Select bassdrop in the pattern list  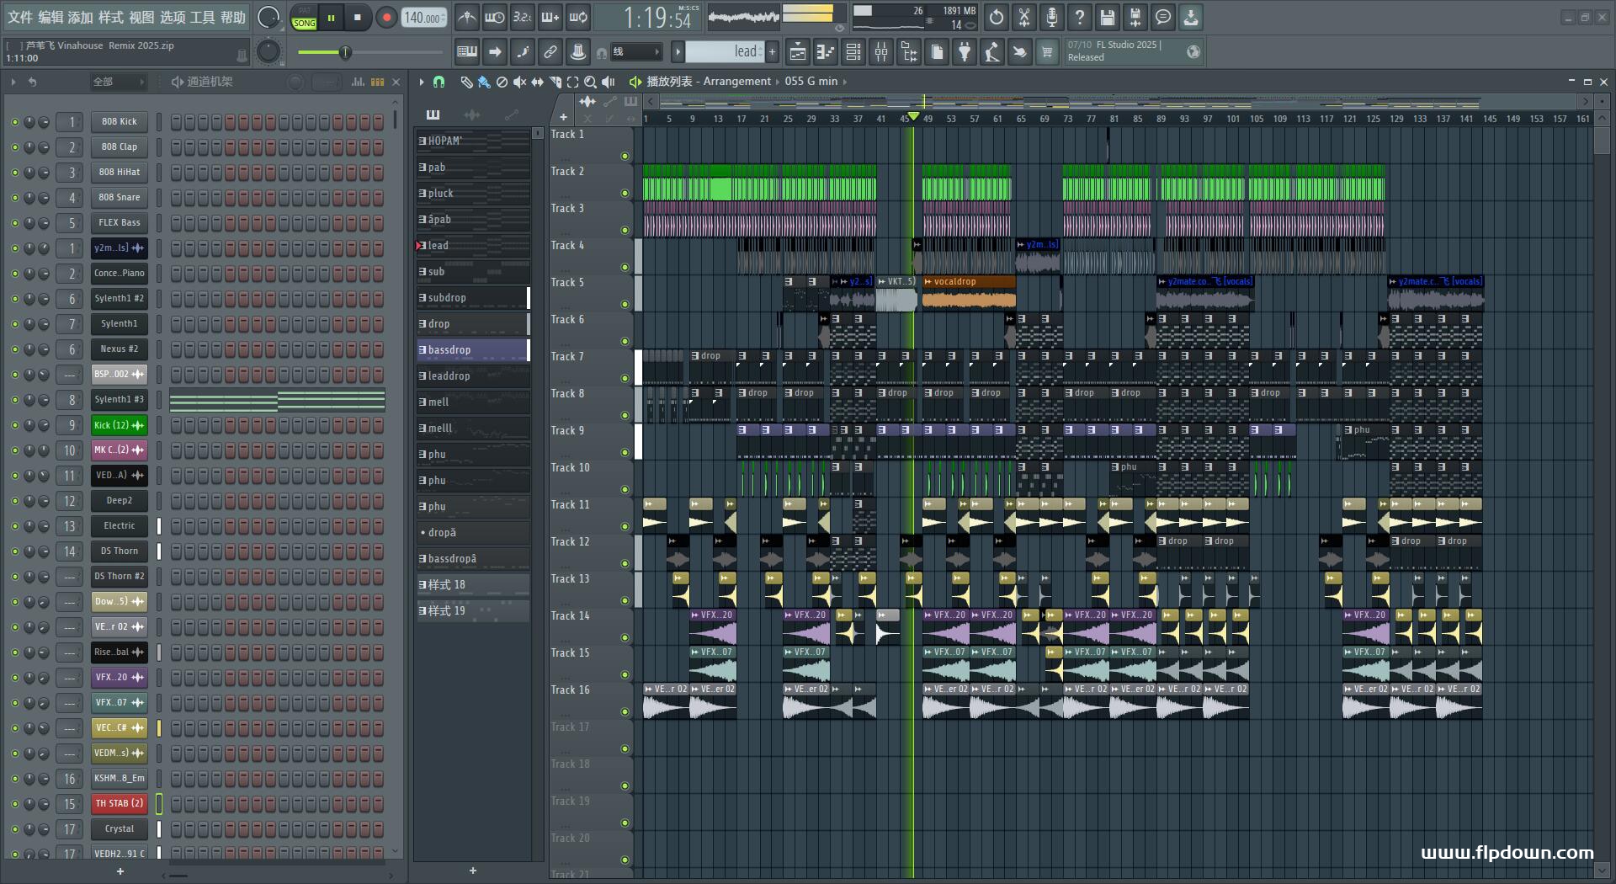coord(472,350)
